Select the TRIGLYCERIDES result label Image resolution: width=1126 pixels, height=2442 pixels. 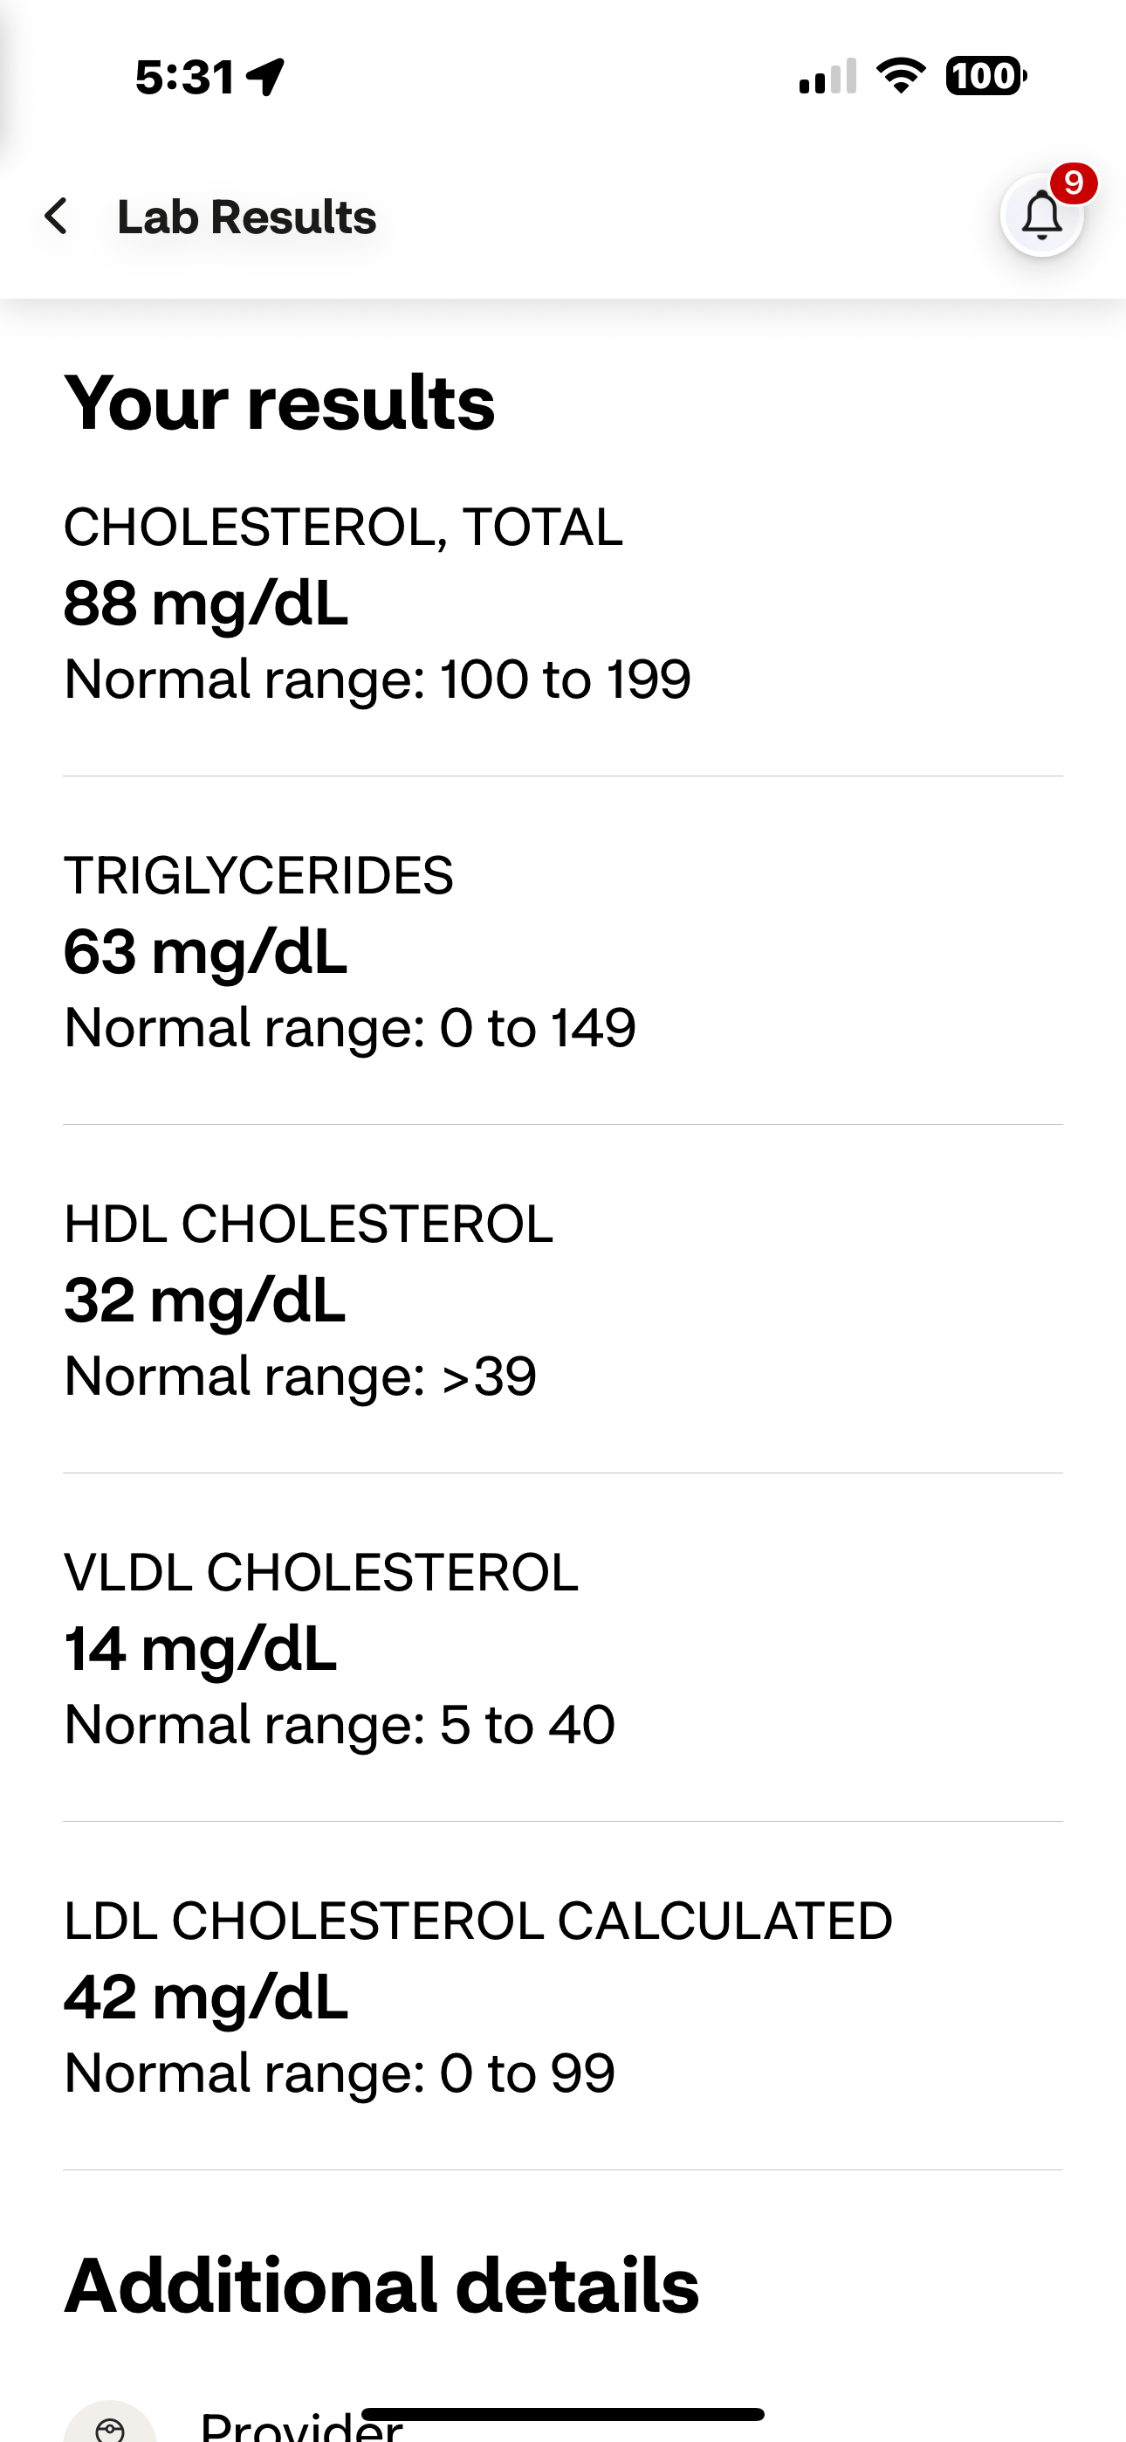258,875
